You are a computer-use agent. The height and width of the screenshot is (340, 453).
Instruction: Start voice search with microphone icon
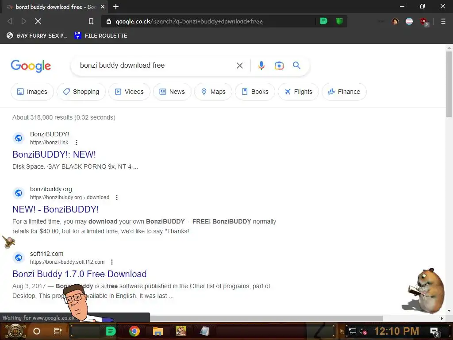[x=261, y=66]
